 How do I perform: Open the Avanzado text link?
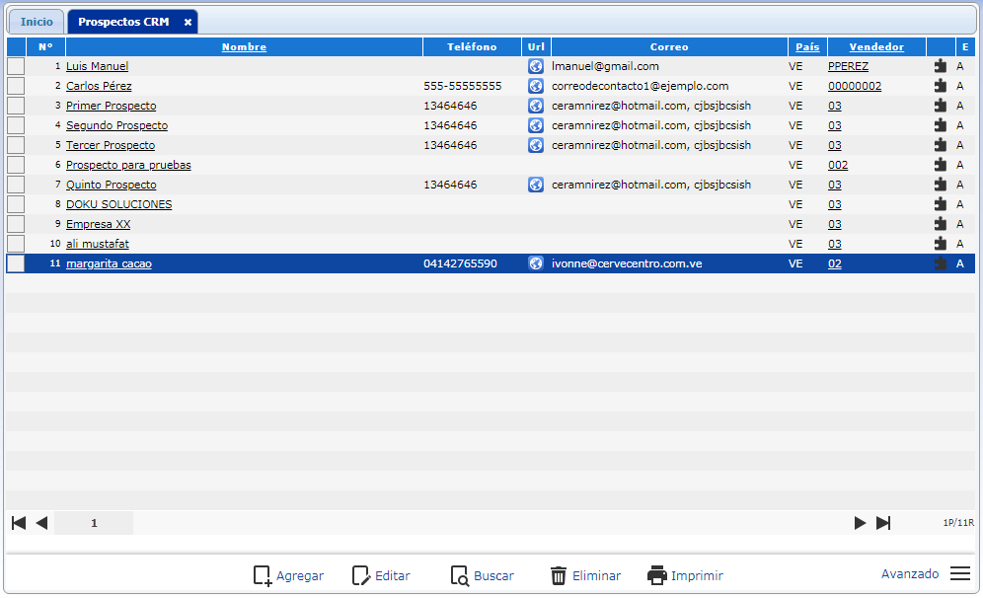pyautogui.click(x=910, y=573)
